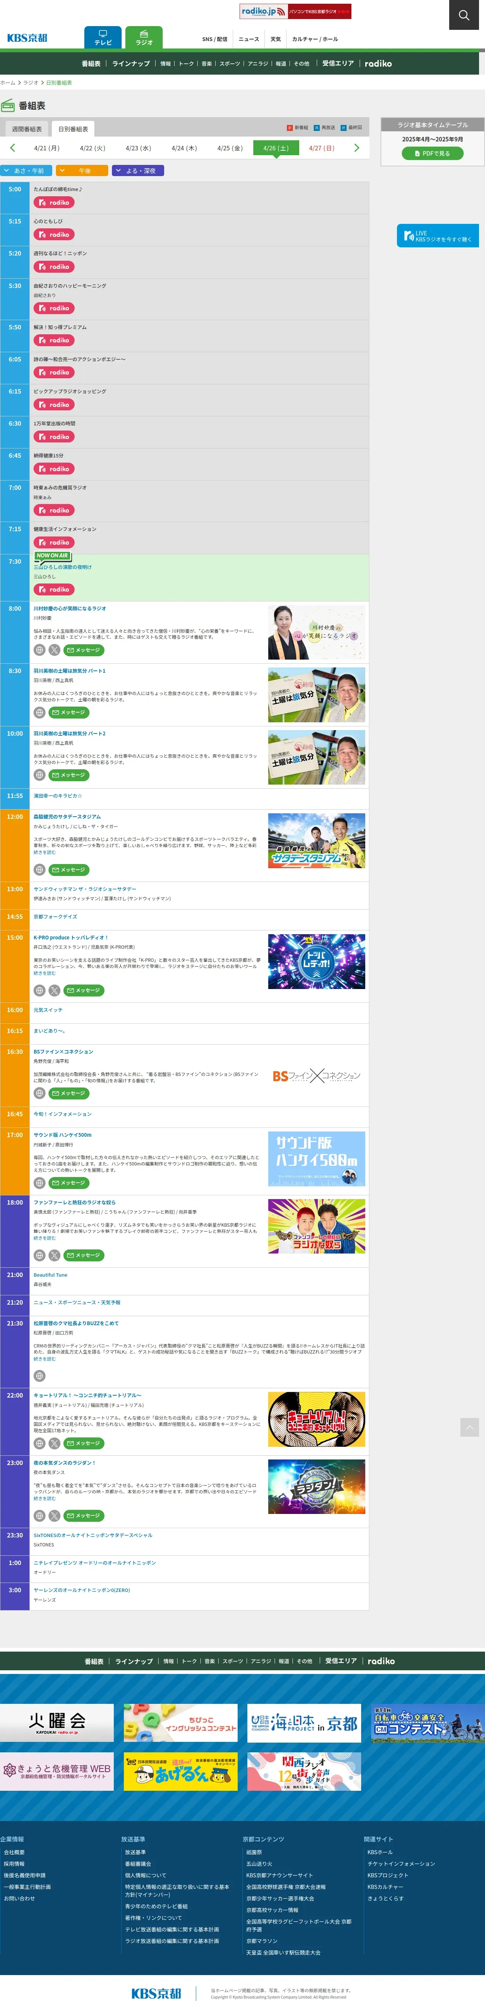This screenshot has width=485, height=2012.
Task: Open globe icon for BSファイン×コネクション
Action: (x=39, y=1093)
